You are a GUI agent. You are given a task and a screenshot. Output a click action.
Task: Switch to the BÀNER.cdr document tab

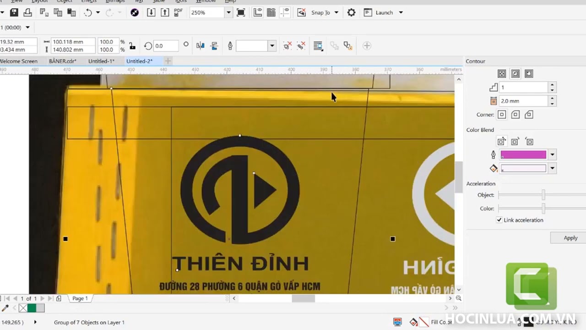pos(63,61)
